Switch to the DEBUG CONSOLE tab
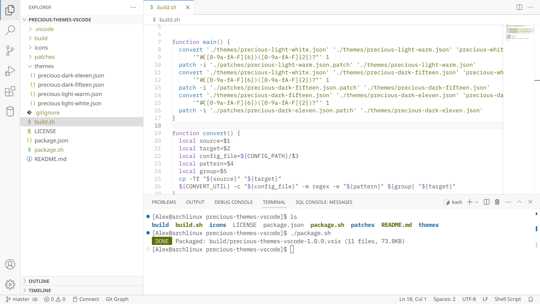Screen dimensions: 540x304 coord(233,202)
